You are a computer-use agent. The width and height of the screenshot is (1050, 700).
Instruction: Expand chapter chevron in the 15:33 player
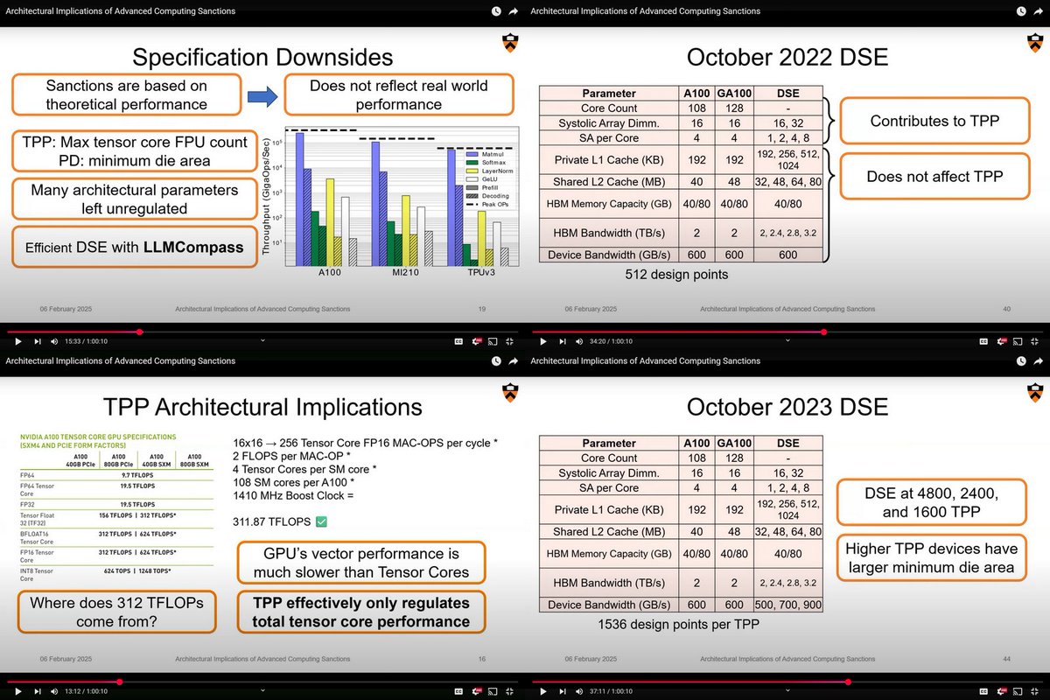[x=262, y=340]
